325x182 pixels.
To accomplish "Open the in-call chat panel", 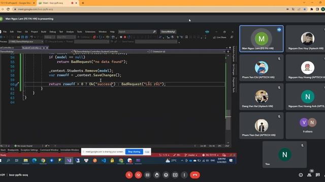I will tap(318, 175).
